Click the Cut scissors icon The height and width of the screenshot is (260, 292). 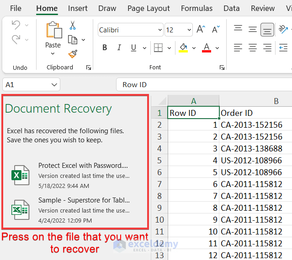pos(73,26)
